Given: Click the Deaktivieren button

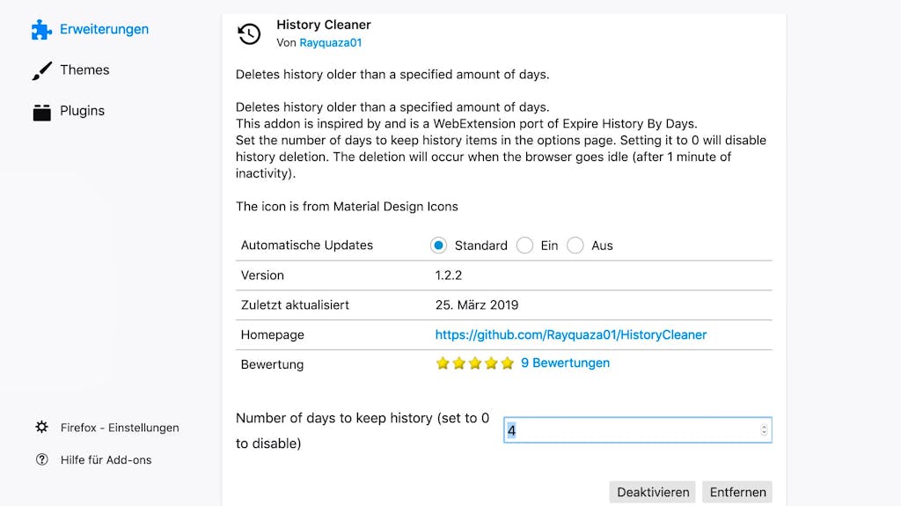Looking at the screenshot, I should click(x=653, y=492).
